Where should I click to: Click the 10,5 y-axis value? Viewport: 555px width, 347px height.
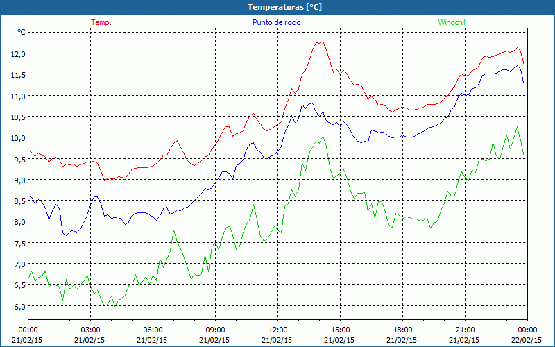pyautogui.click(x=19, y=117)
